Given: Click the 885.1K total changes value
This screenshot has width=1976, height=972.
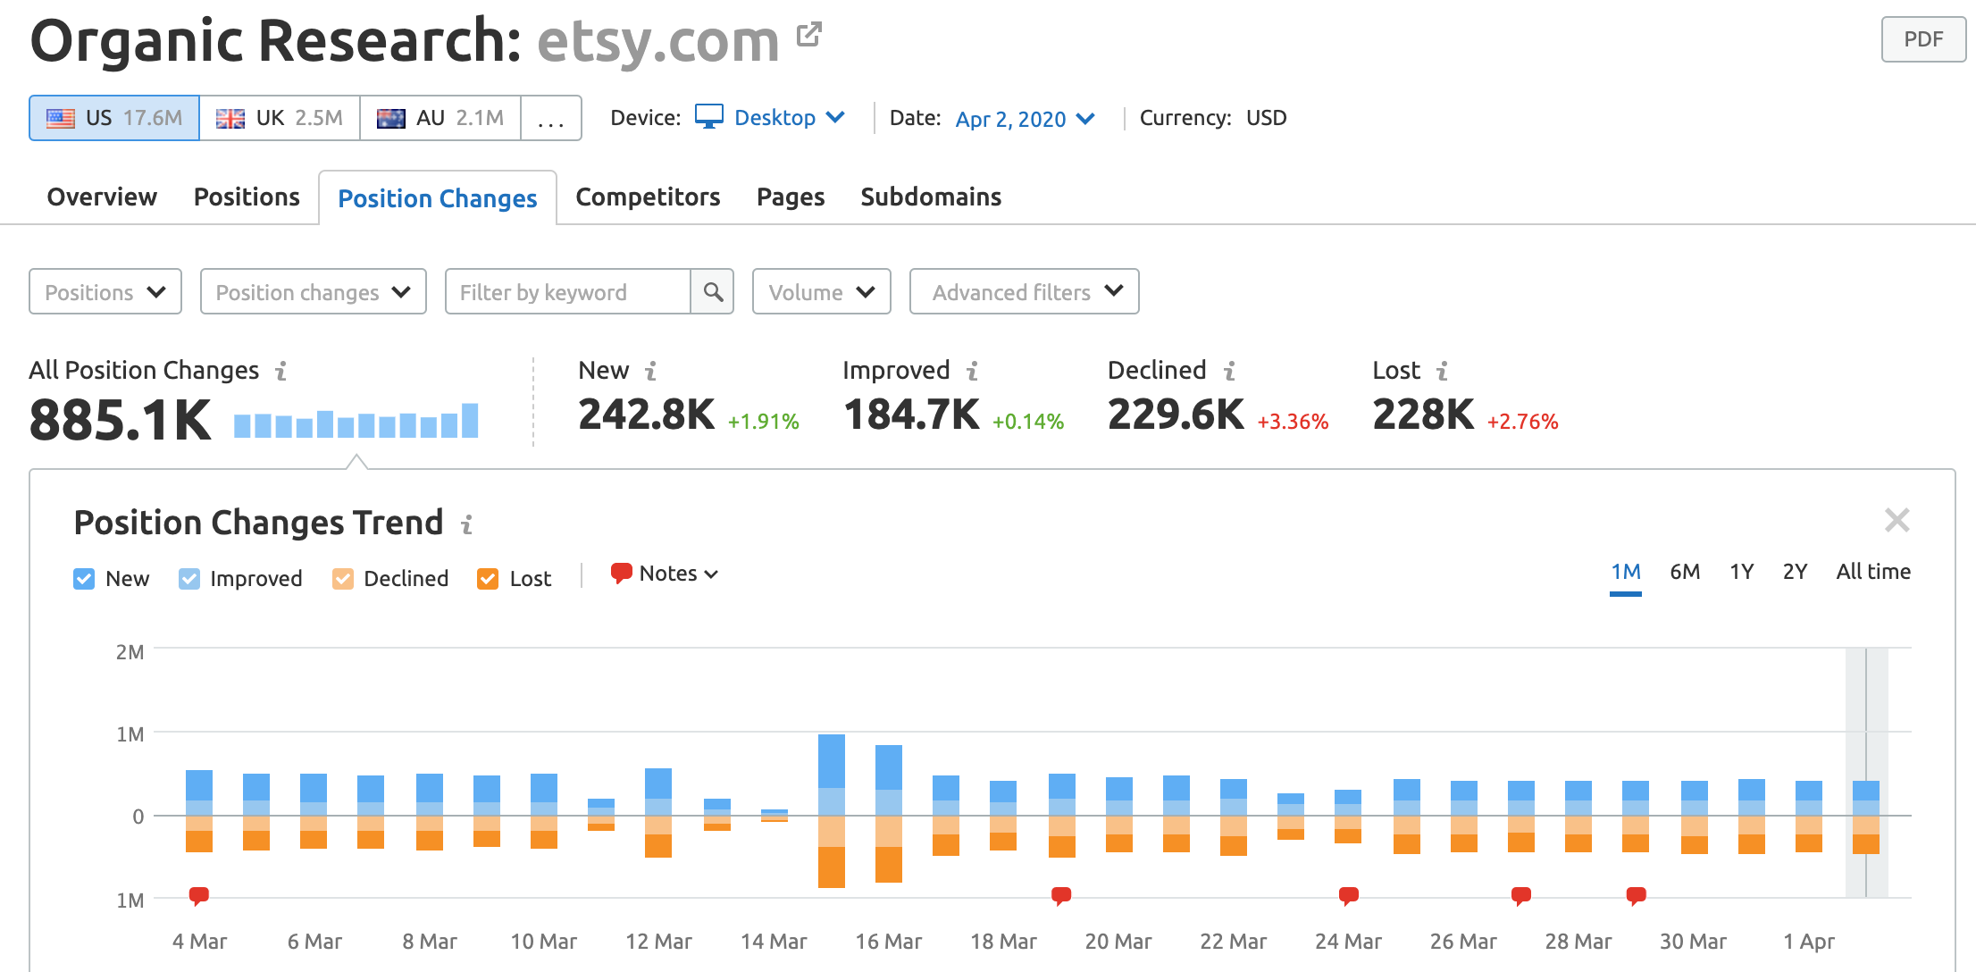Looking at the screenshot, I should click(121, 420).
